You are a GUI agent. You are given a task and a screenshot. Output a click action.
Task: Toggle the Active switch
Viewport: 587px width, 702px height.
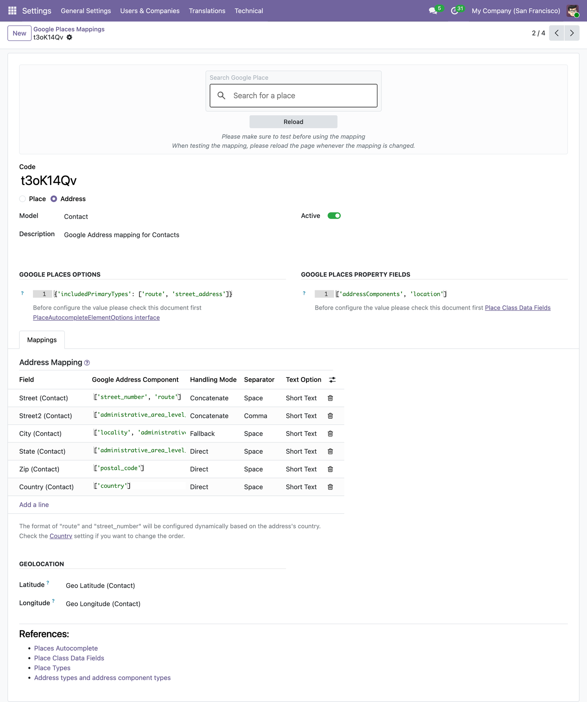point(334,216)
